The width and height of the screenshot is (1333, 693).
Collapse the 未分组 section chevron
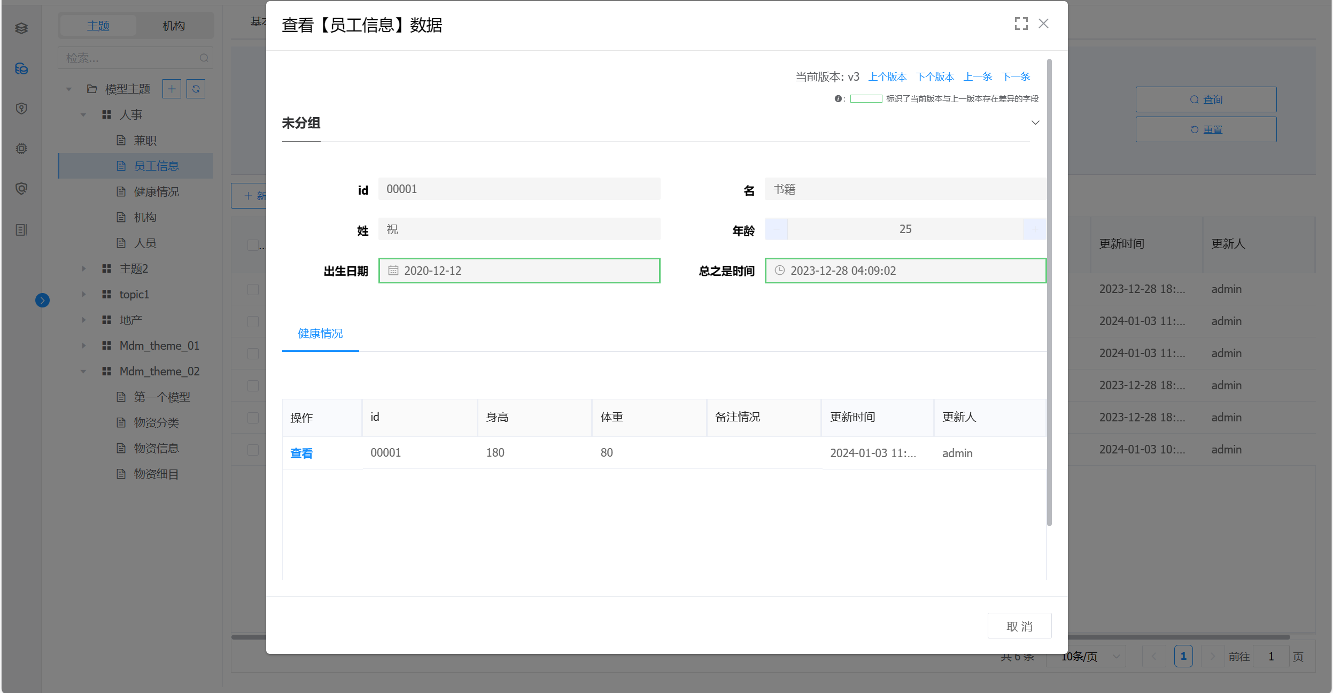[1035, 123]
